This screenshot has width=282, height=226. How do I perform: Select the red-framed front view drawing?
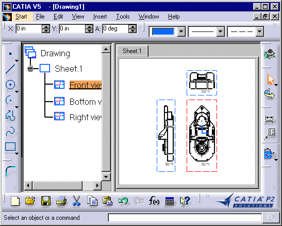[x=202, y=136]
